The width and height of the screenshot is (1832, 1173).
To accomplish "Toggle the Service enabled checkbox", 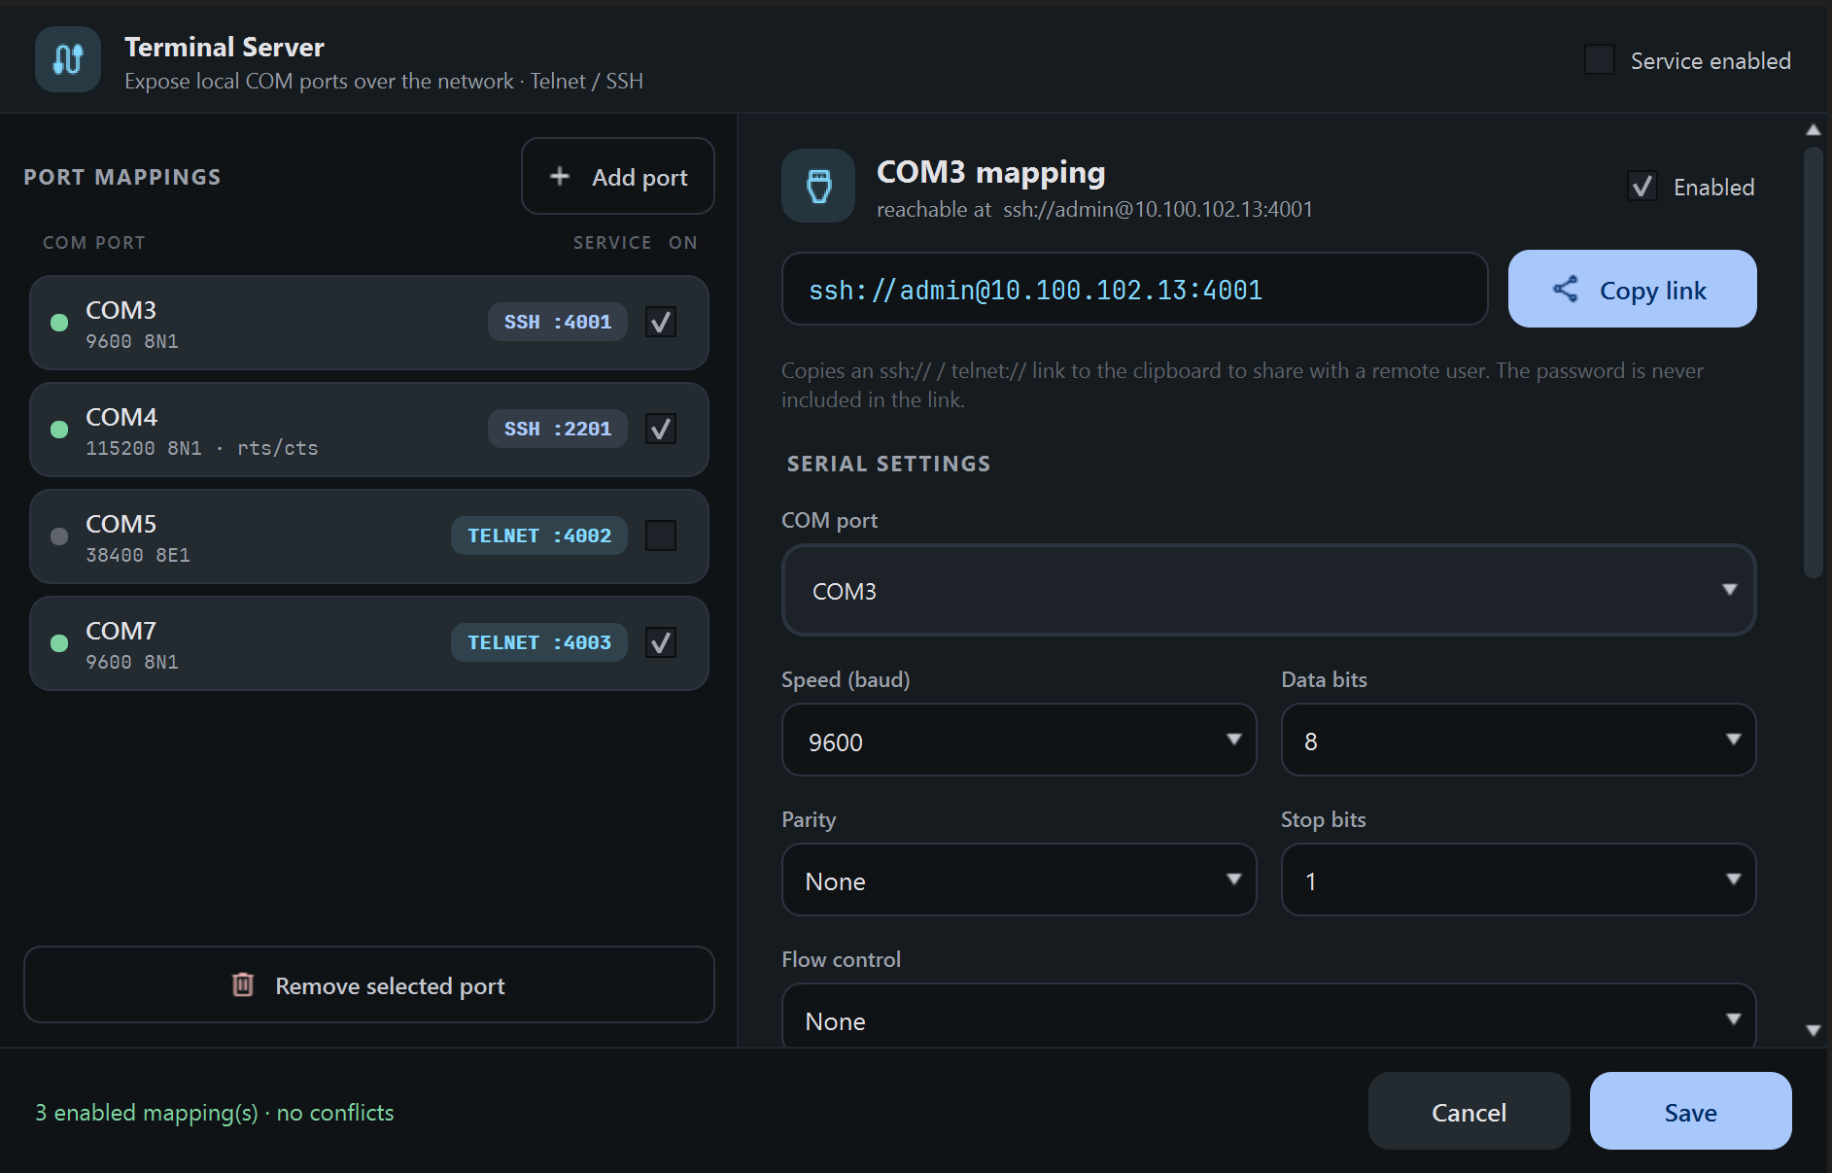I will [1600, 60].
